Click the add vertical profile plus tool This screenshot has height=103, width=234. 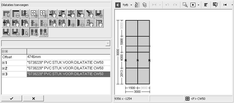tap(71, 23)
